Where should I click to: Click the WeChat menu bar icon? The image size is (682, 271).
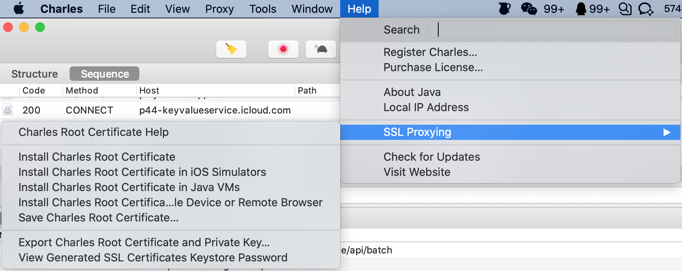[x=528, y=9]
